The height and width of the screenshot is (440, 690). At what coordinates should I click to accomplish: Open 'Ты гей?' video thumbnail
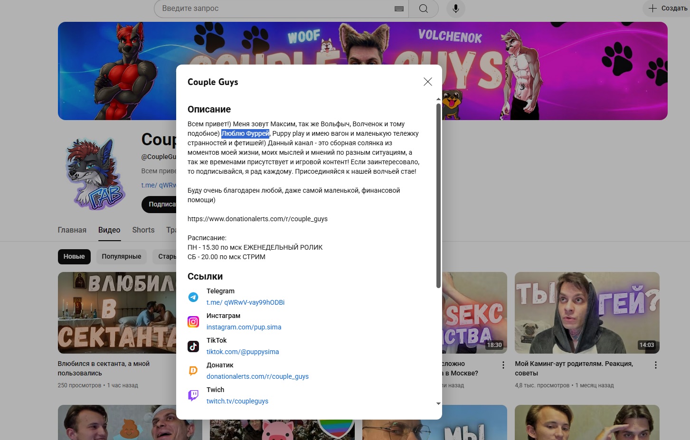coord(587,313)
